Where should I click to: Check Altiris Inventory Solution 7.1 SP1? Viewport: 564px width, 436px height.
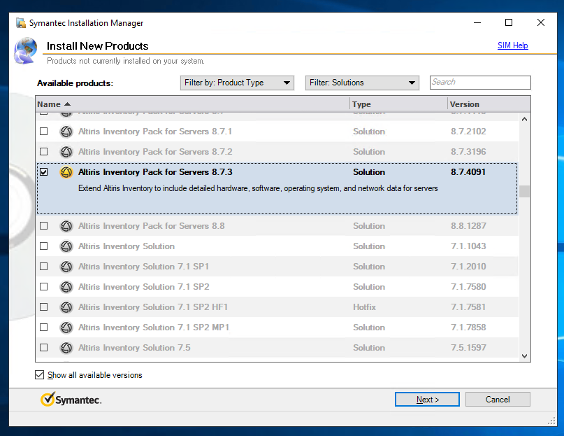click(43, 266)
